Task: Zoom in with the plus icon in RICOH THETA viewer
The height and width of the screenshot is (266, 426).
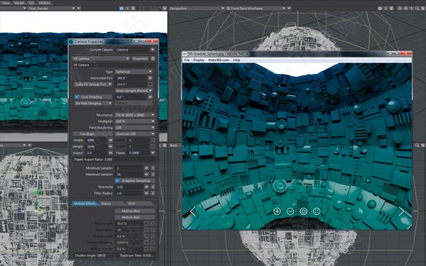Action: point(277,211)
